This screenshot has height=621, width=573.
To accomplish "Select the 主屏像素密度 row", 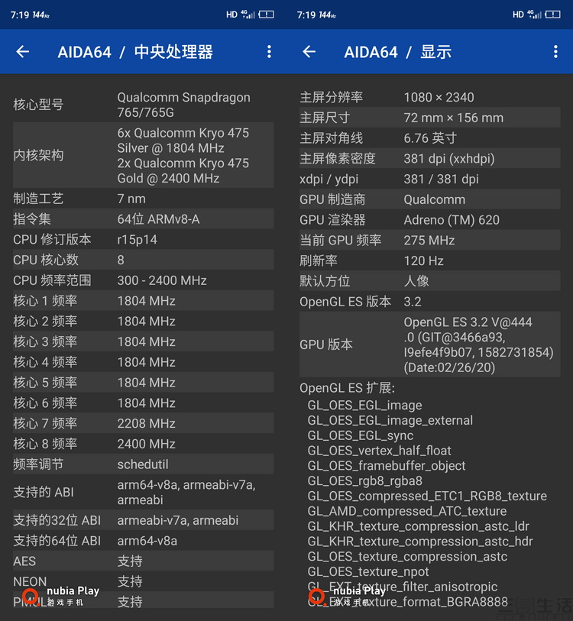I will [x=430, y=158].
